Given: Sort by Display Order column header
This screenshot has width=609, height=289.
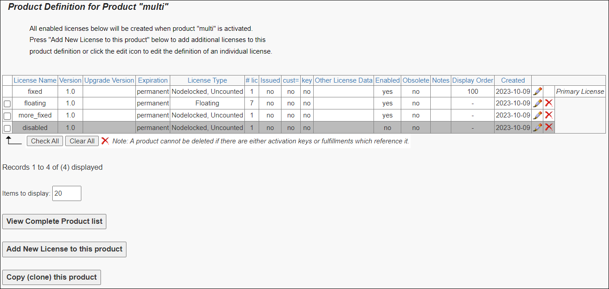Looking at the screenshot, I should pyautogui.click(x=473, y=80).
